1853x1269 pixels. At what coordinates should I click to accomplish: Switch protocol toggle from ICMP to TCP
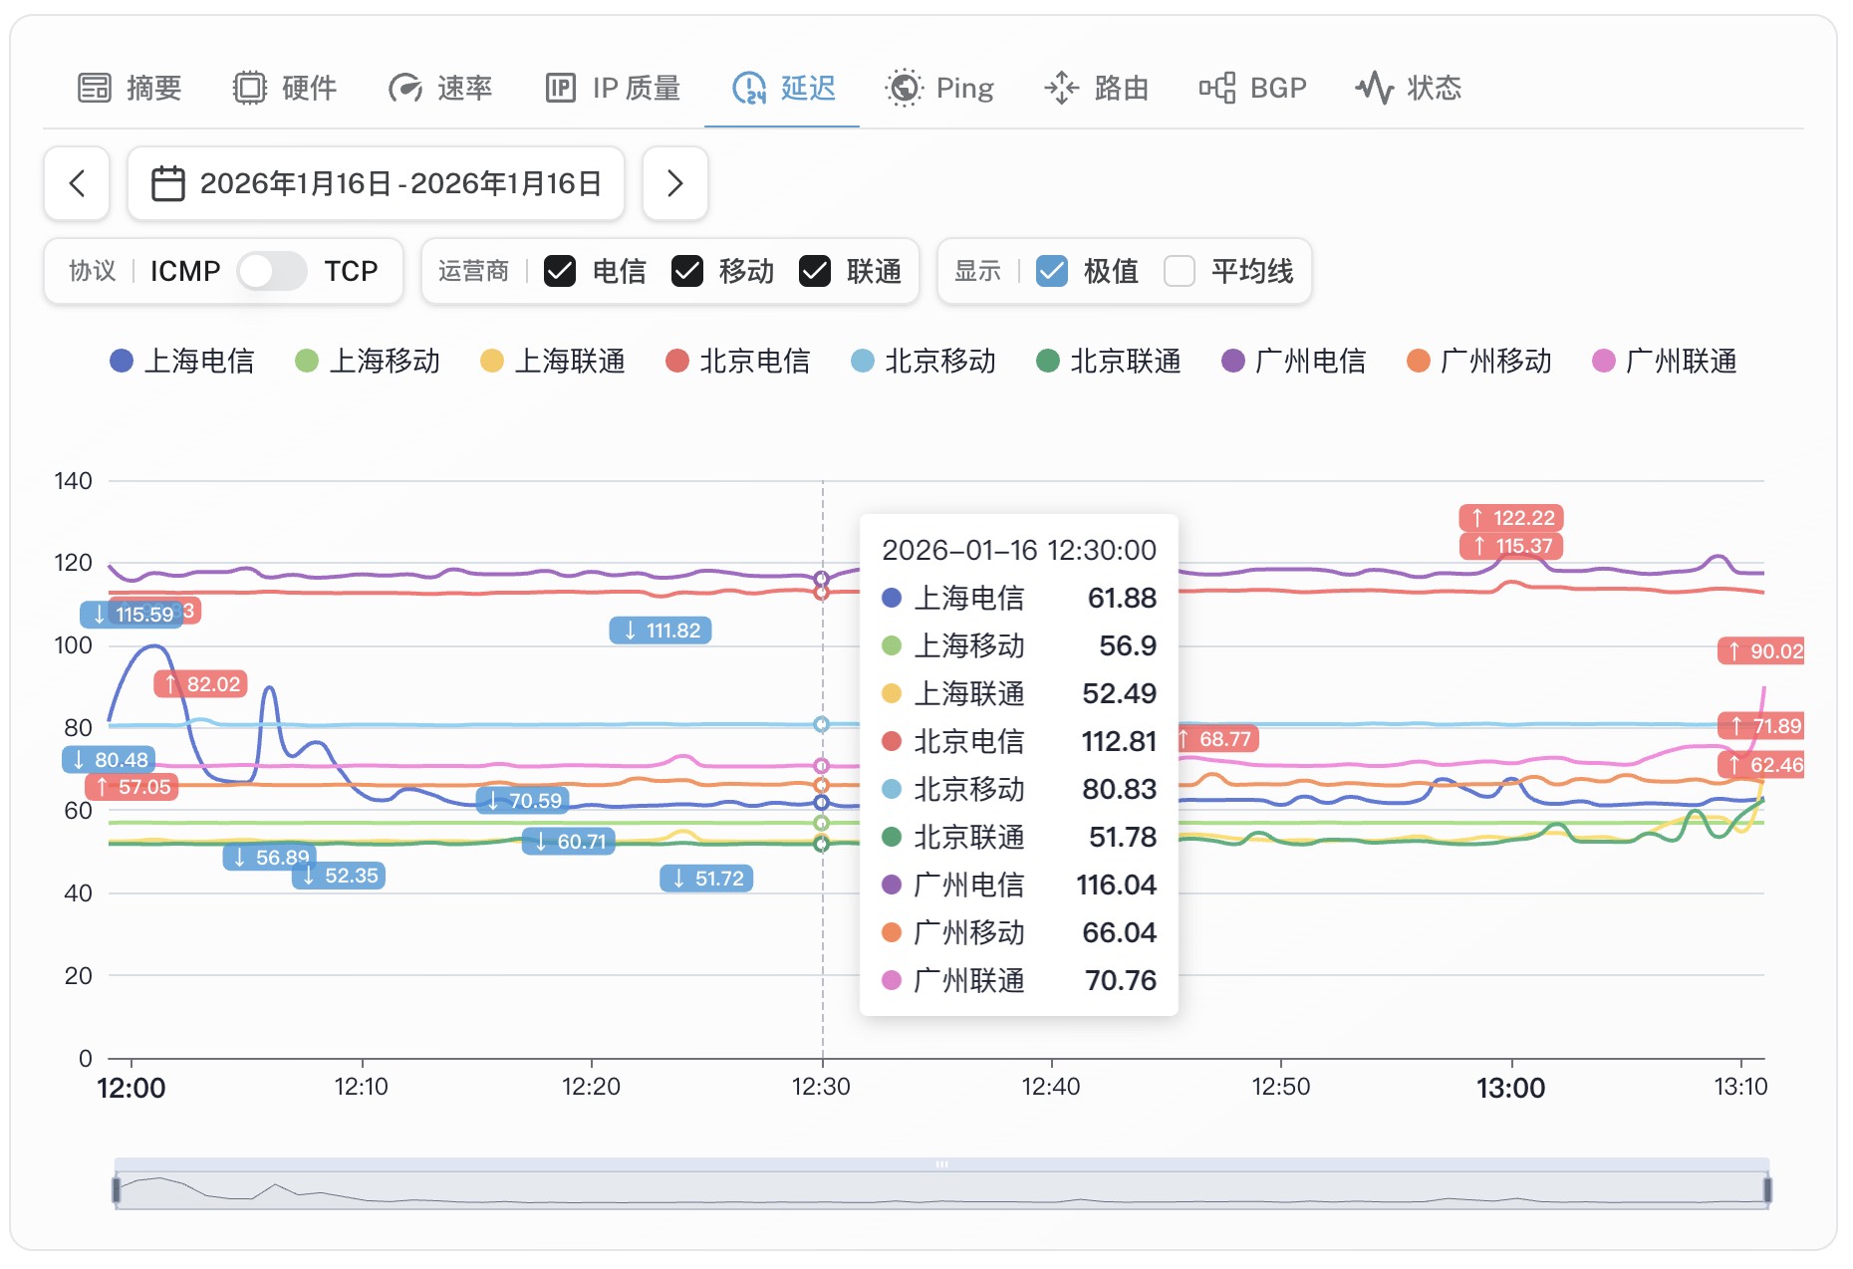272,271
